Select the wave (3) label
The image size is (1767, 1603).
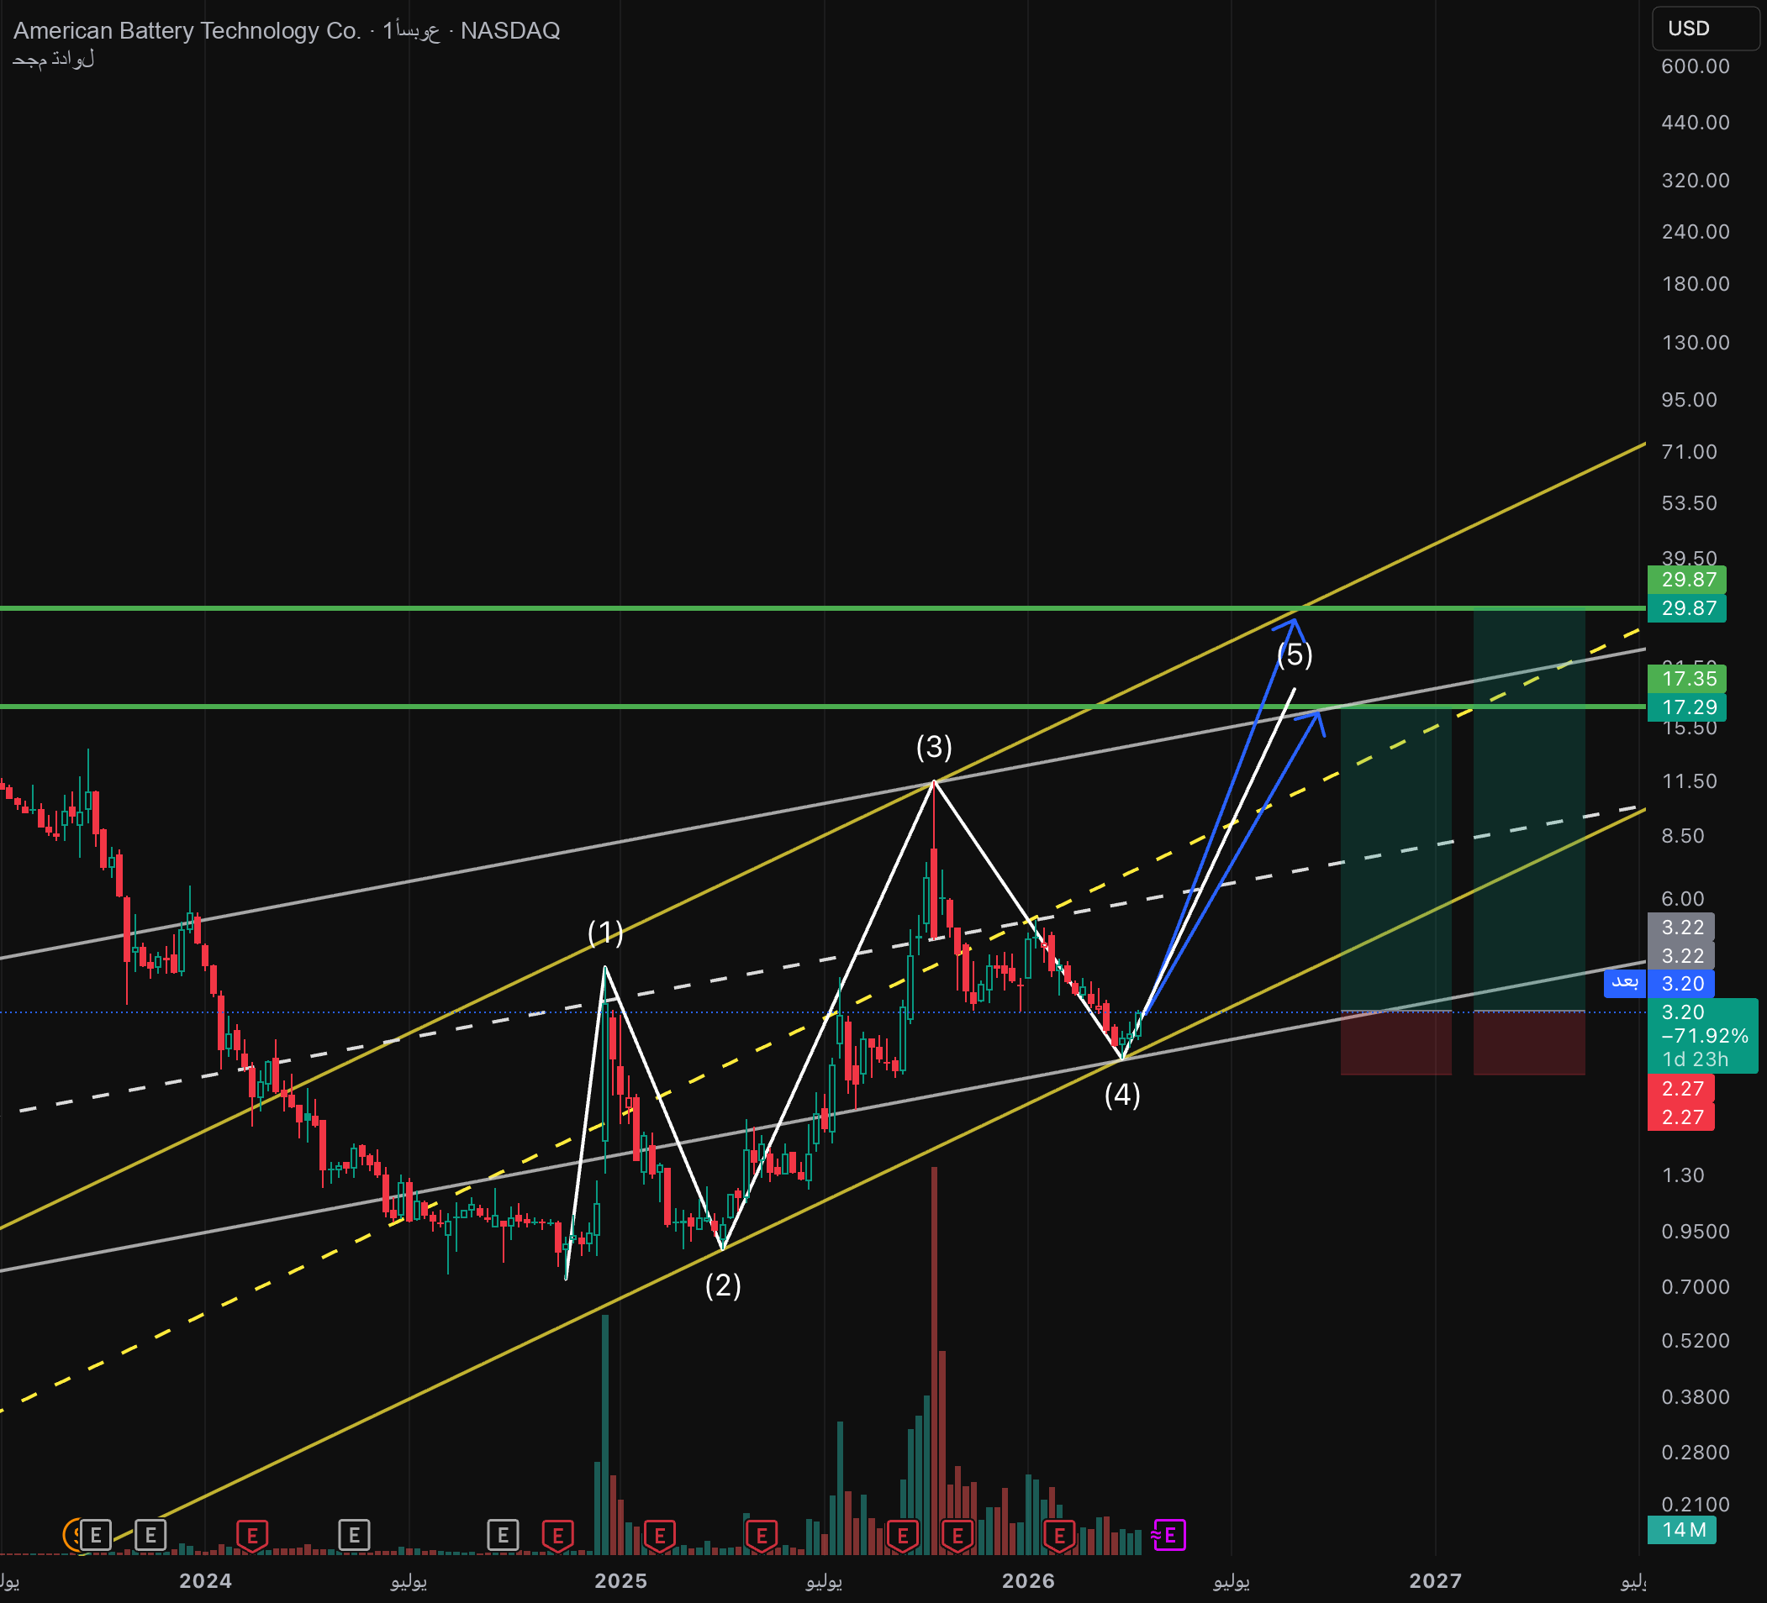click(x=933, y=747)
